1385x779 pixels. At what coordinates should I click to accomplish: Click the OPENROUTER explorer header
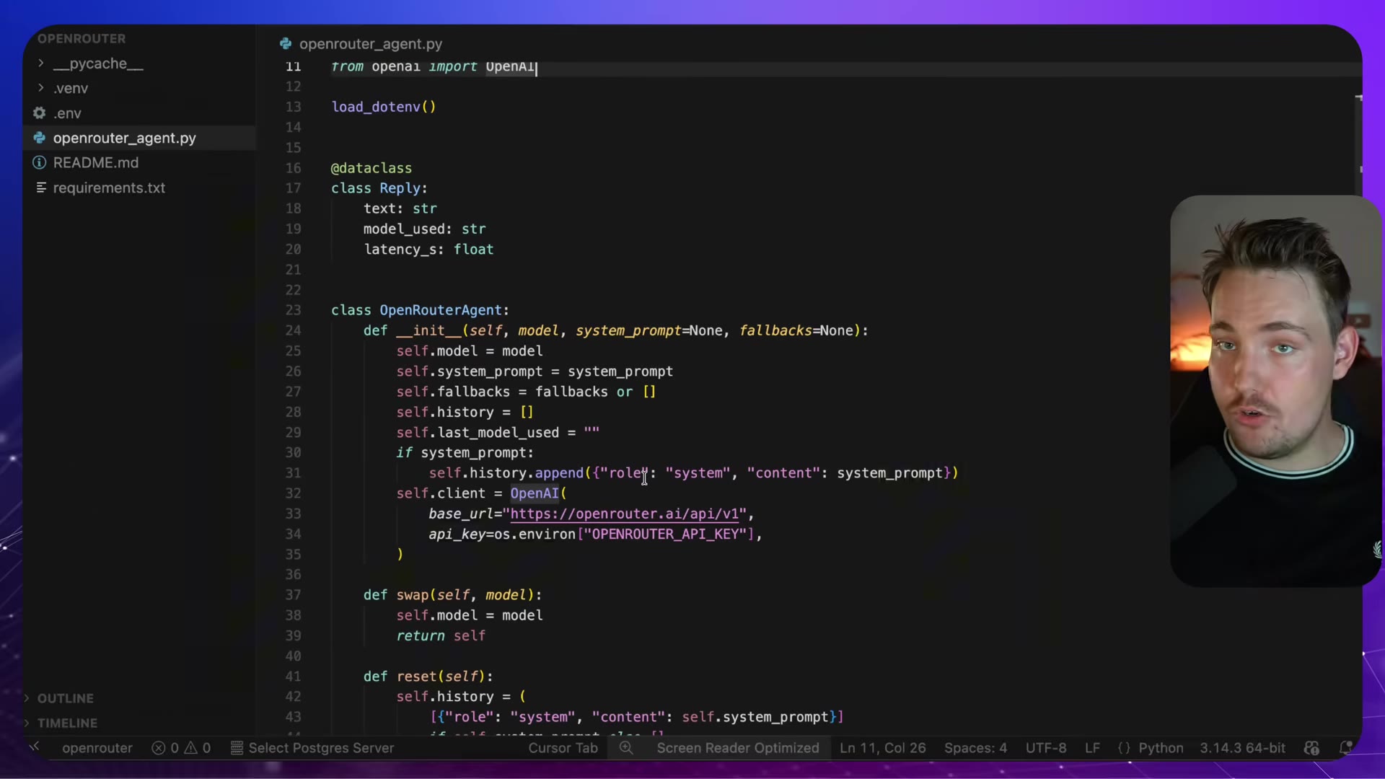(x=82, y=38)
